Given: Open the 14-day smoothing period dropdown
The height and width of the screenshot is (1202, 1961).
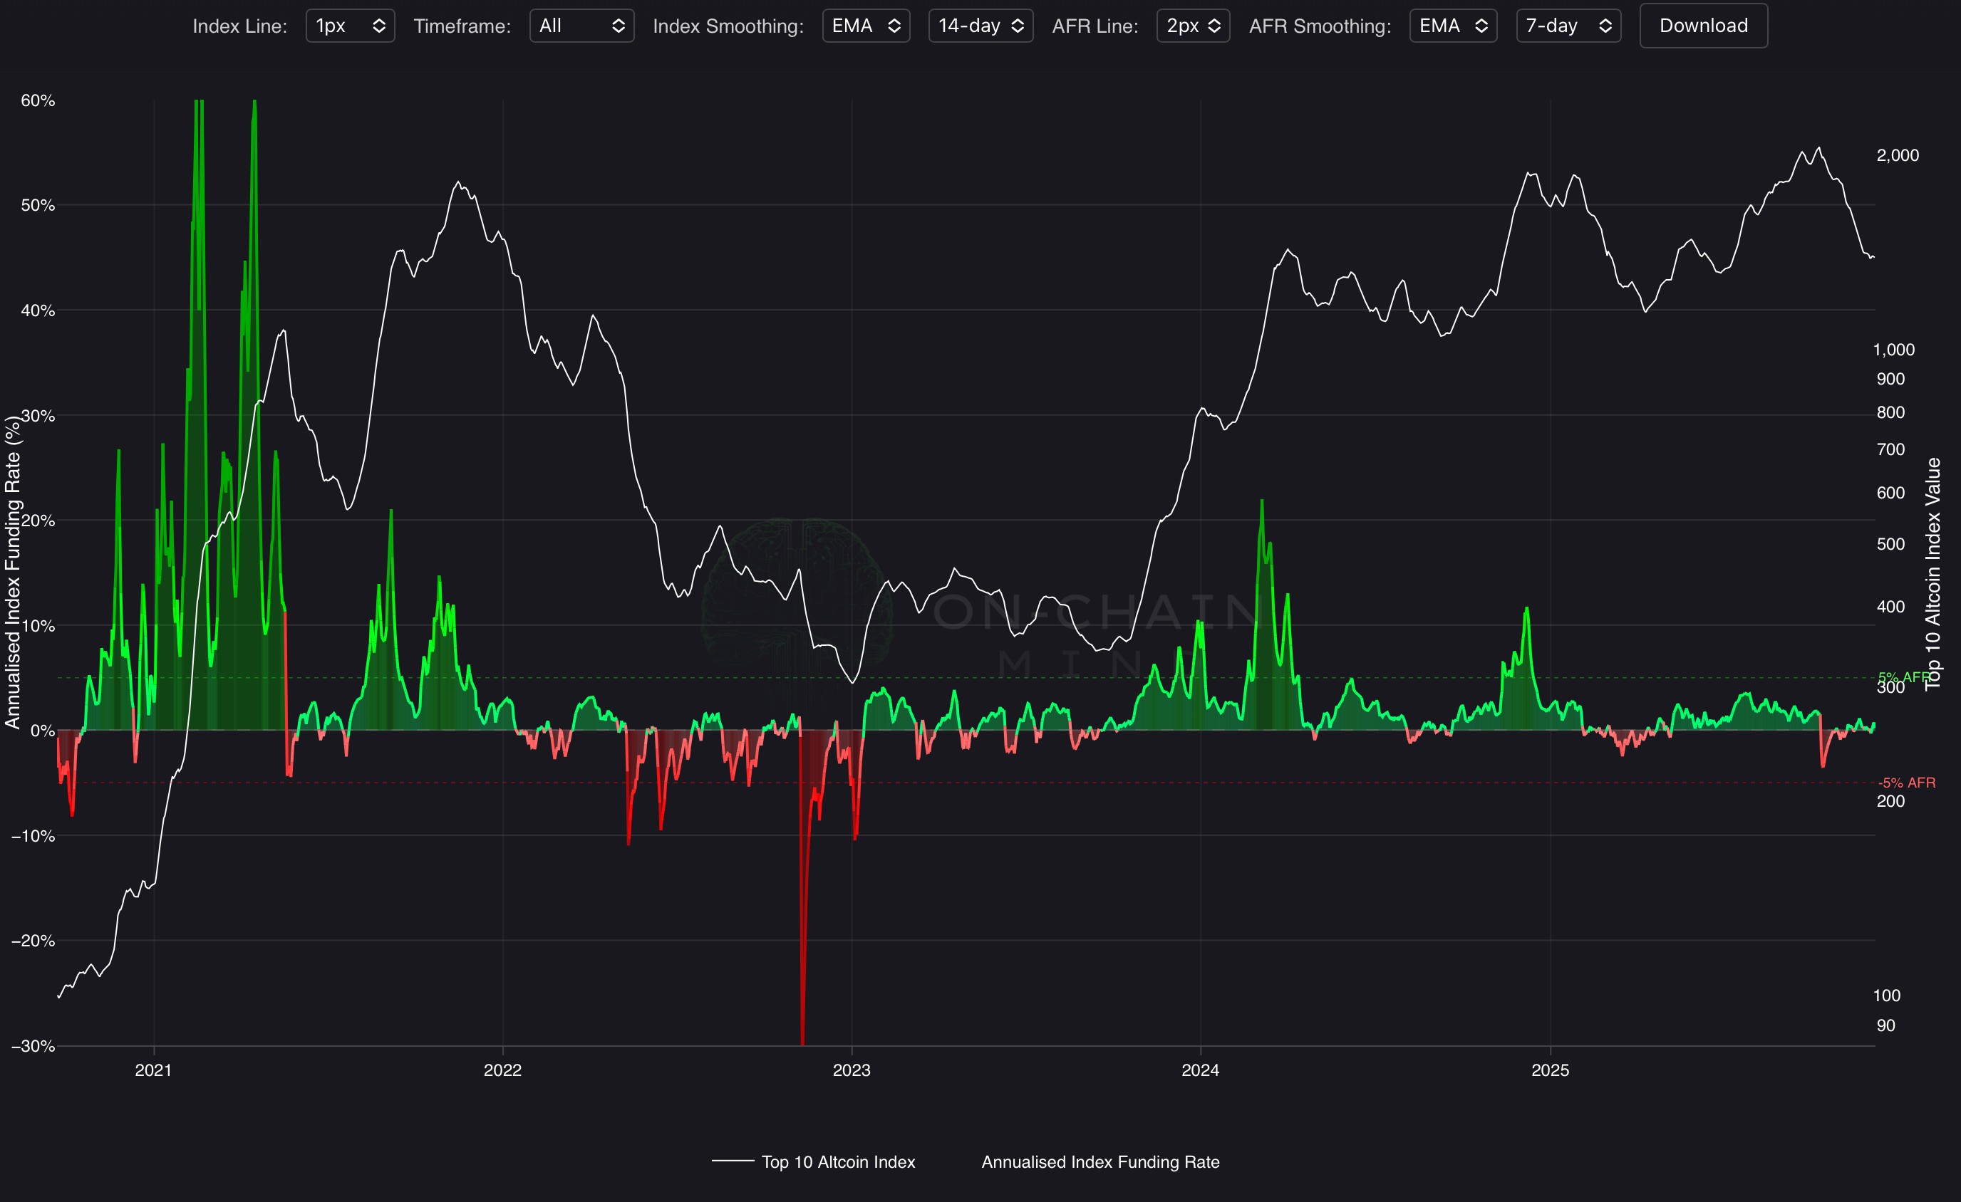Looking at the screenshot, I should coord(980,26).
